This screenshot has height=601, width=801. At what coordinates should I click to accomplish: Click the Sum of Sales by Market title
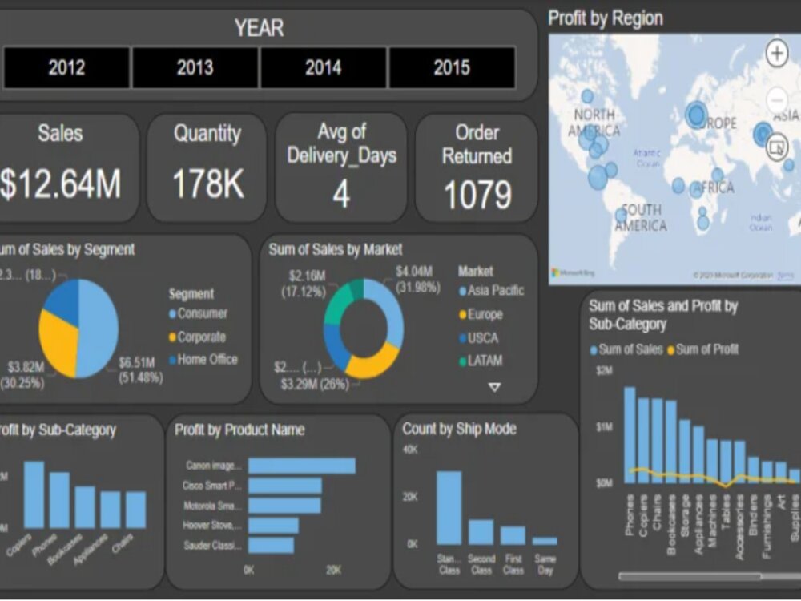point(335,249)
